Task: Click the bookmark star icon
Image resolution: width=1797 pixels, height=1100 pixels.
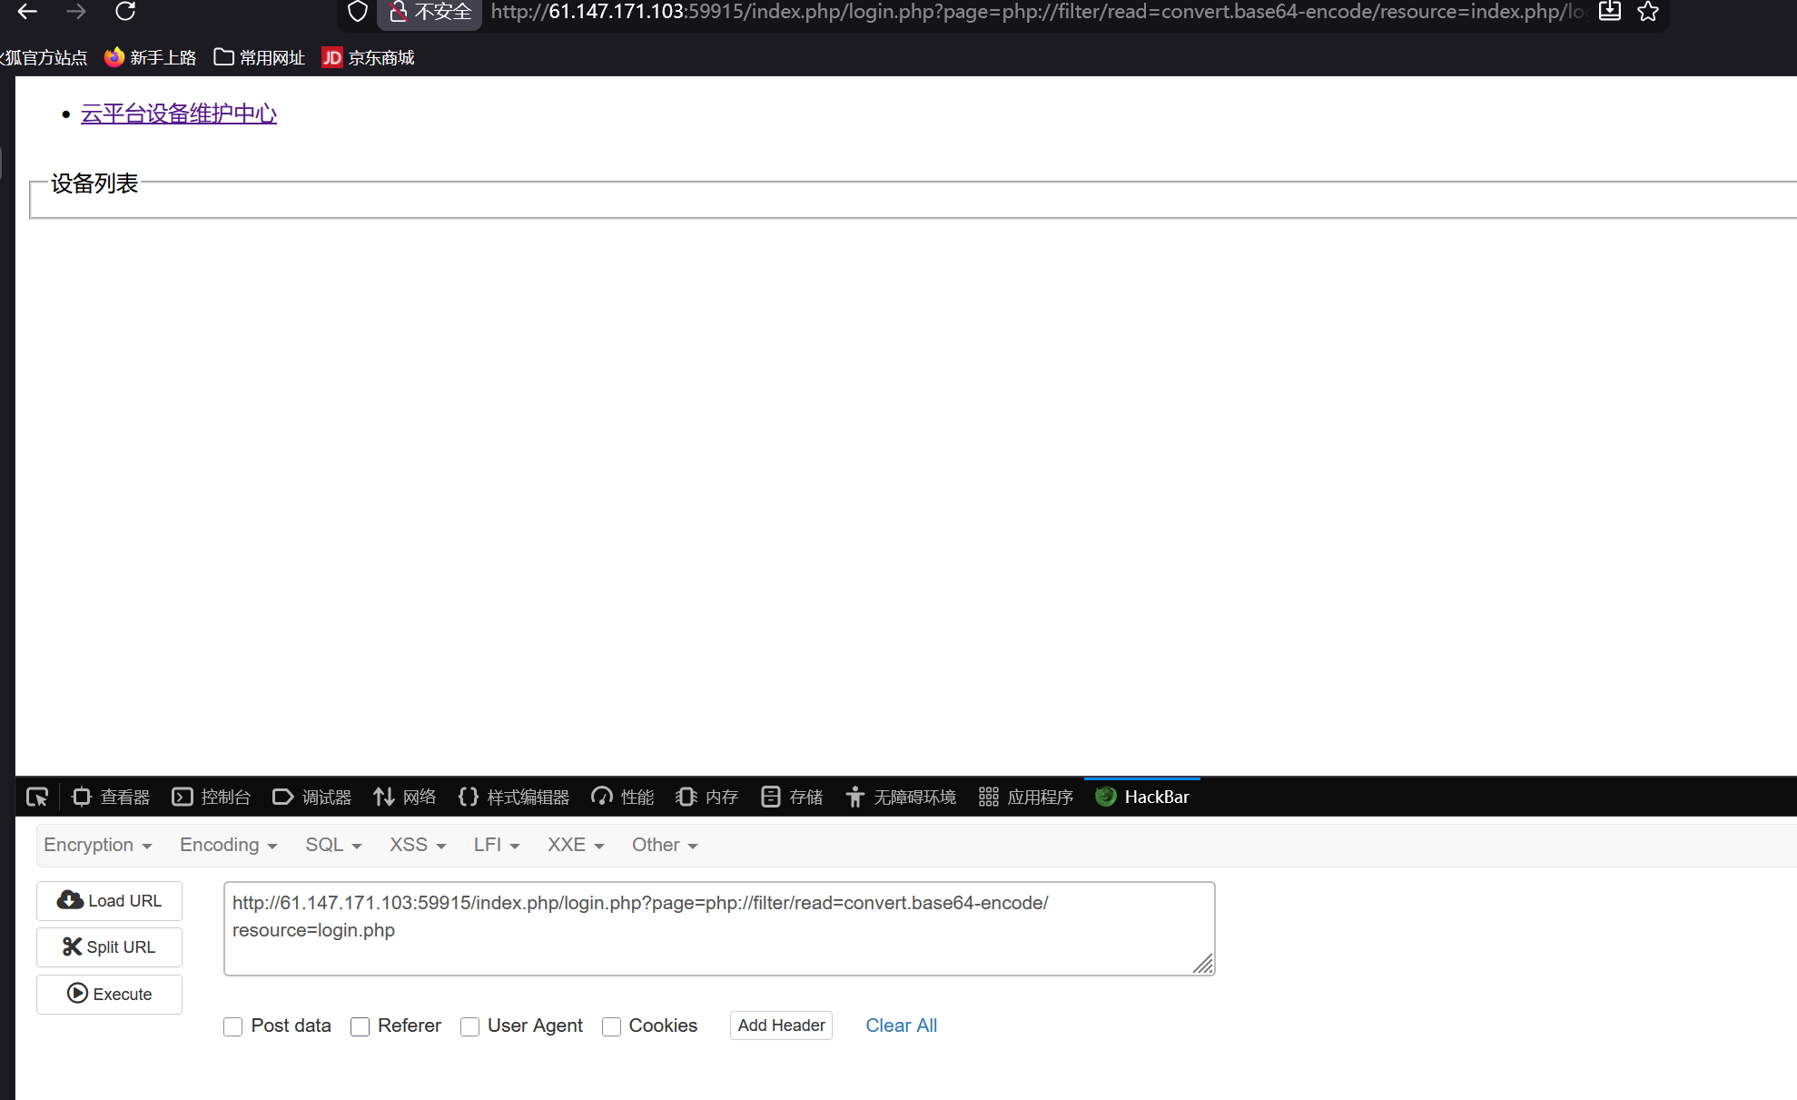Action: coord(1648,12)
